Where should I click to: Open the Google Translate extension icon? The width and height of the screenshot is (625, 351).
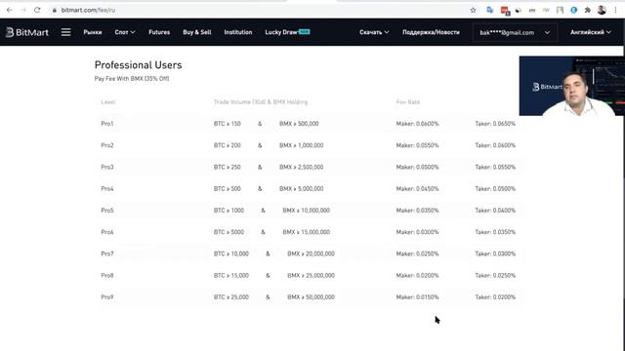[x=490, y=11]
